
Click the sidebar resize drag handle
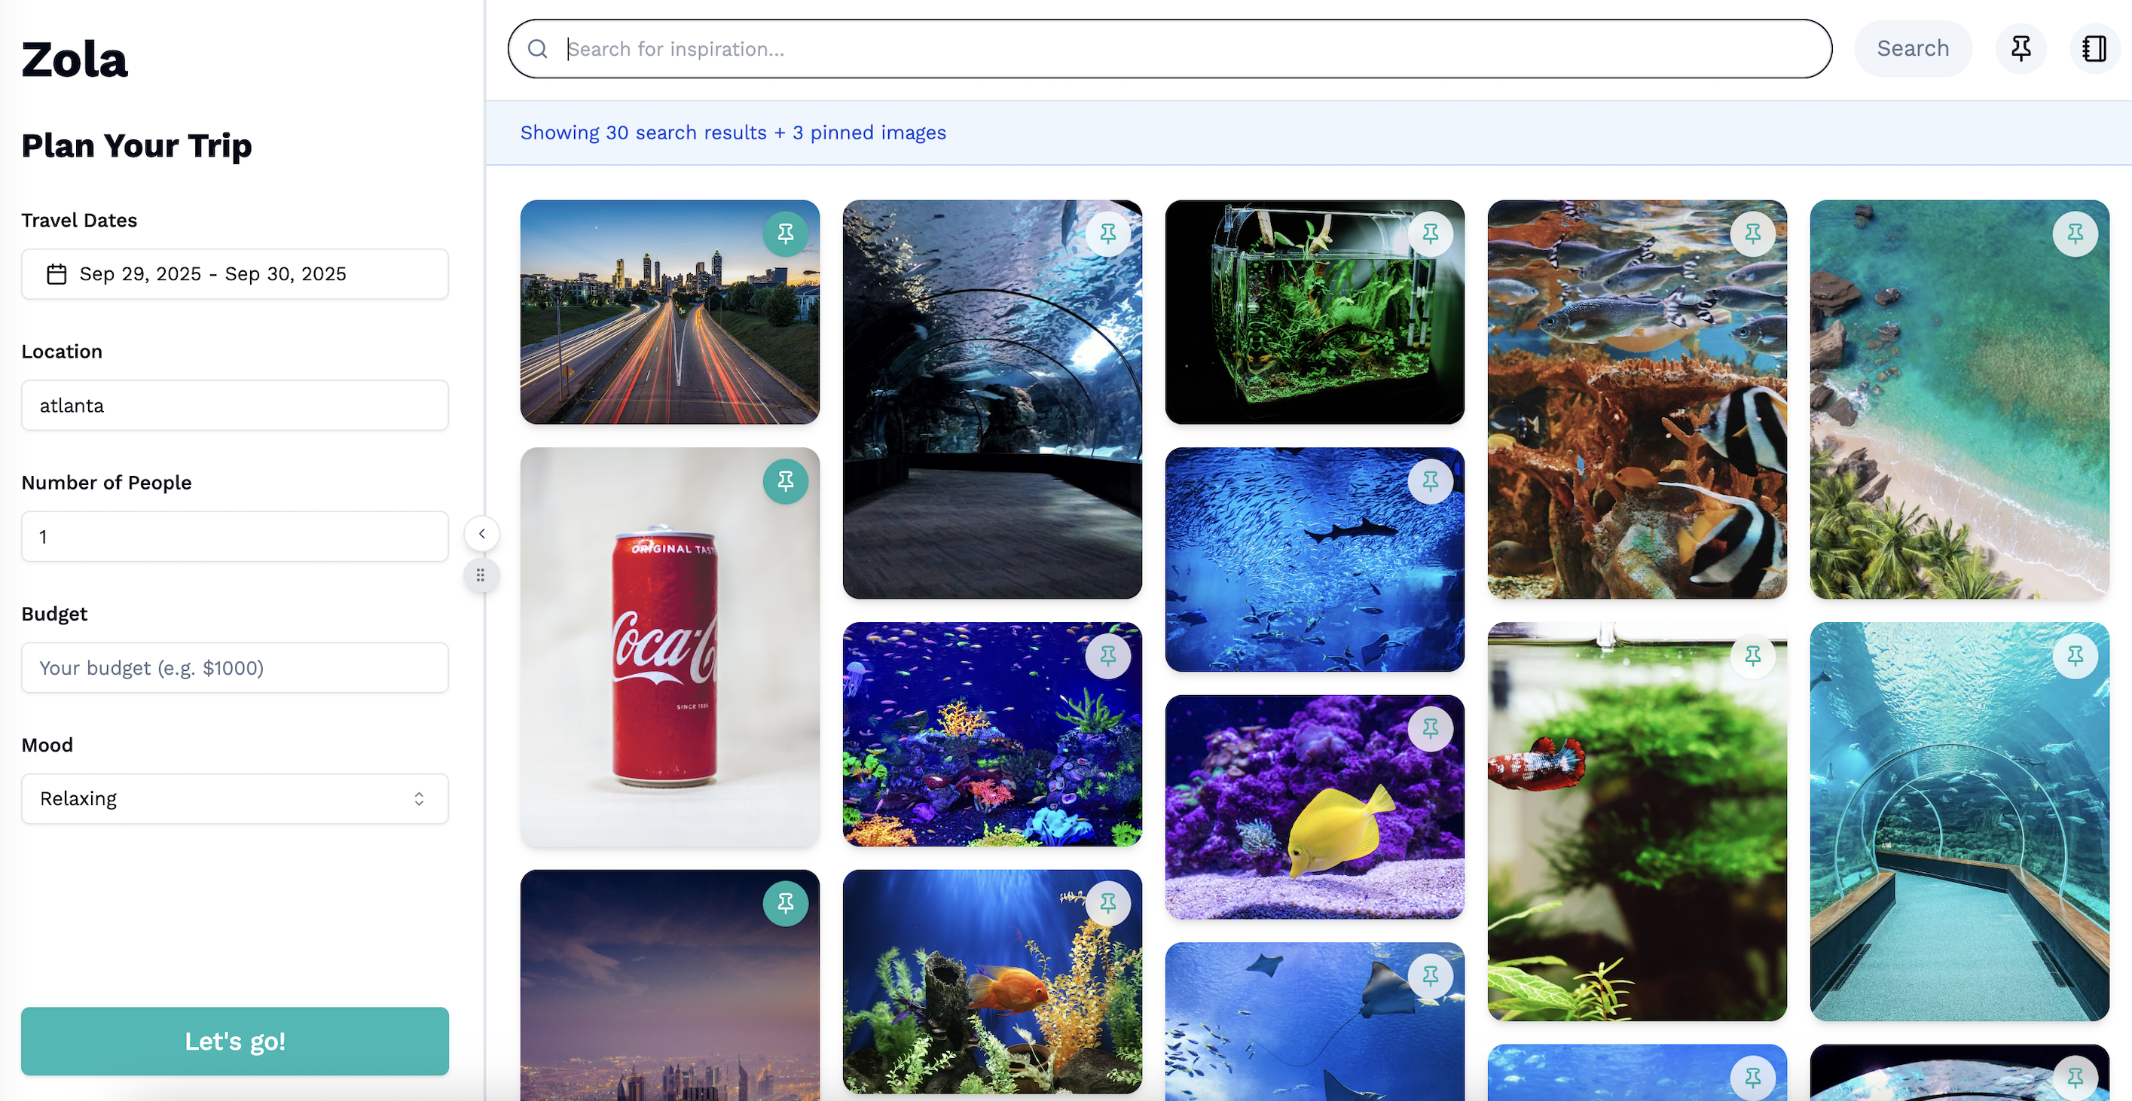point(481,575)
